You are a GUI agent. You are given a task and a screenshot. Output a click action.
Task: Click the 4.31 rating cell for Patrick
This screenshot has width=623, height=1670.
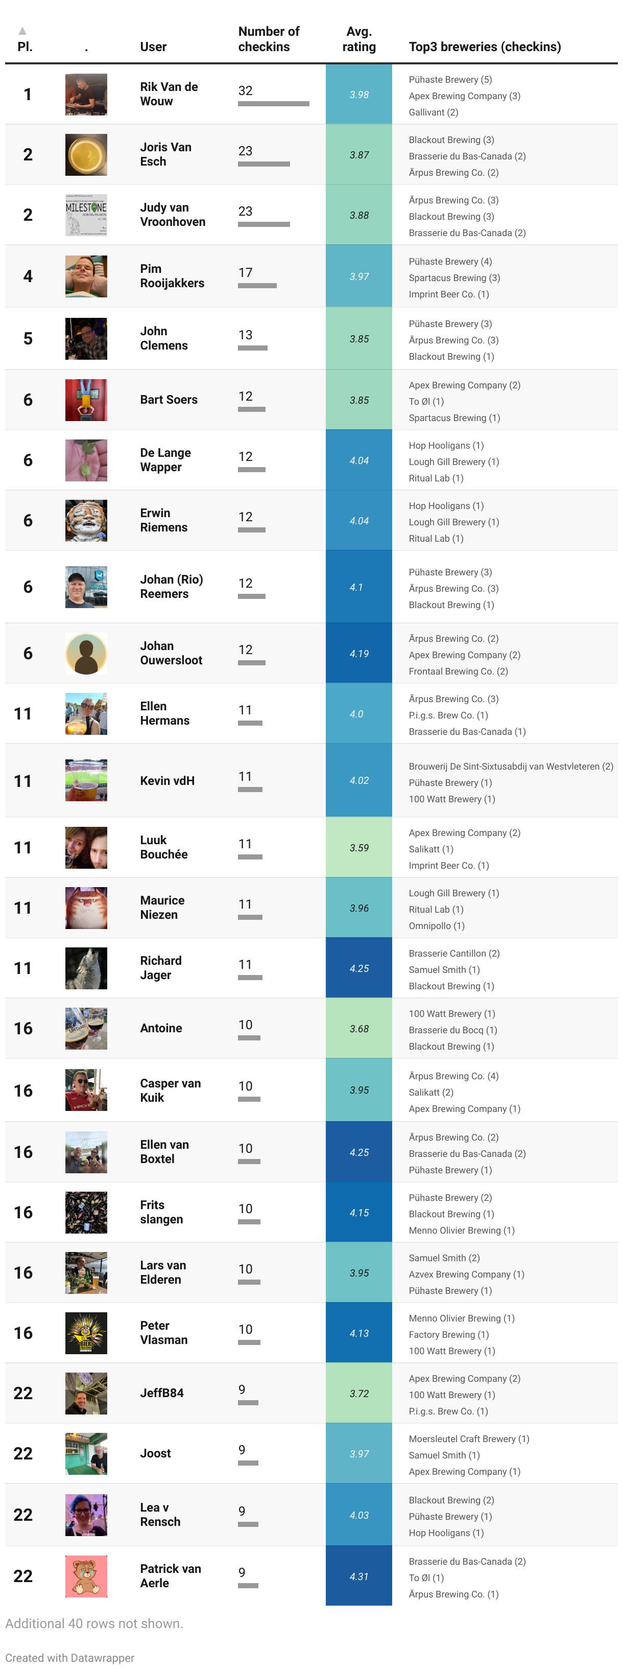[x=359, y=1576]
